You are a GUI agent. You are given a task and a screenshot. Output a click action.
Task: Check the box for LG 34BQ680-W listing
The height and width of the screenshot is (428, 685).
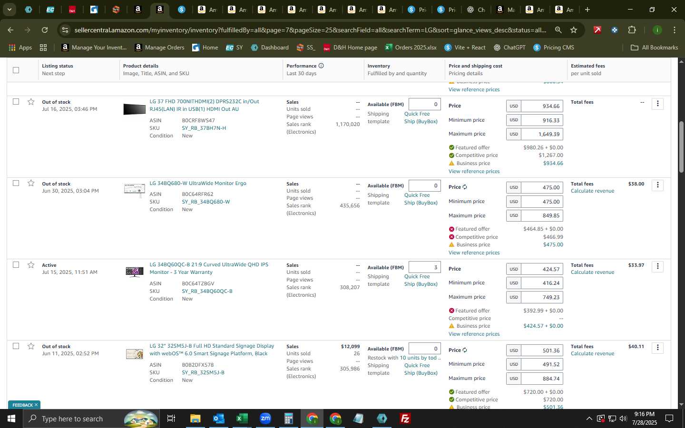tap(16, 183)
